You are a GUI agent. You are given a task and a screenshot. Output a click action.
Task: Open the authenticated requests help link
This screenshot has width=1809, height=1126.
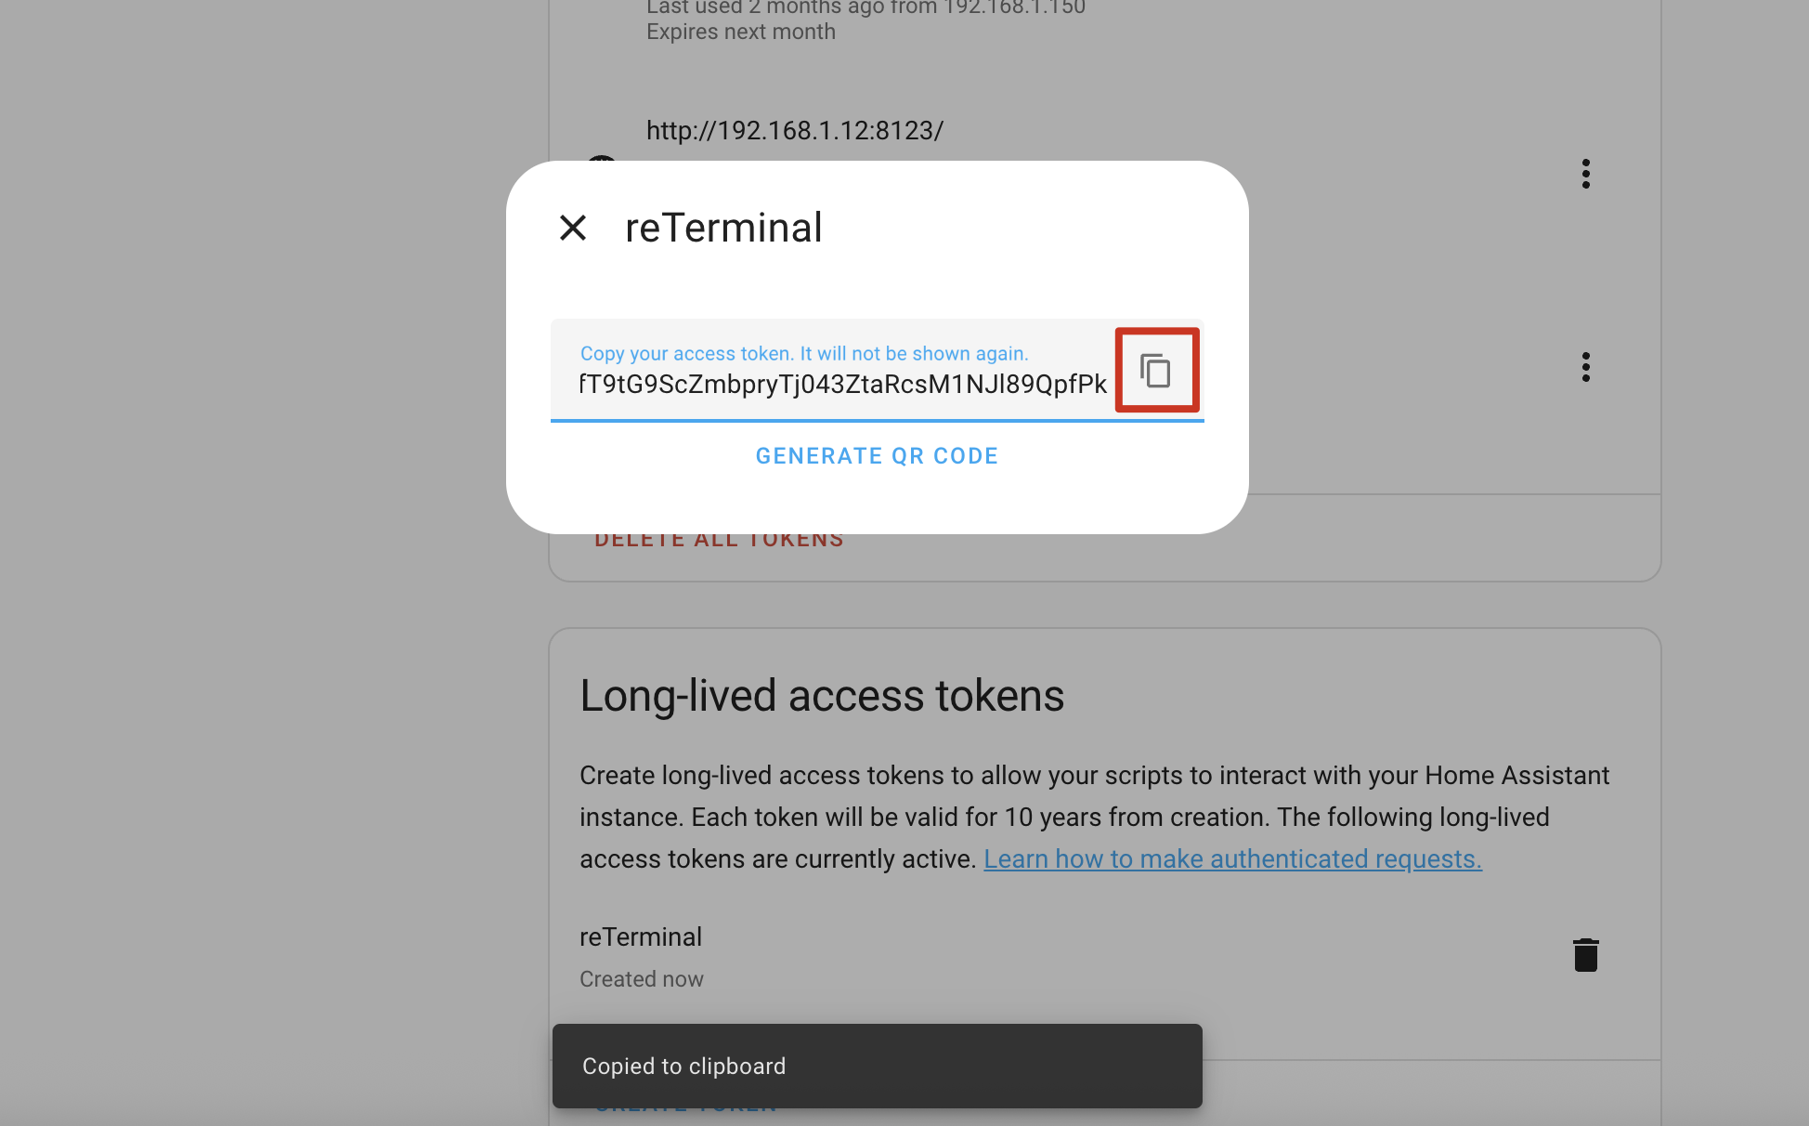coord(1232,858)
